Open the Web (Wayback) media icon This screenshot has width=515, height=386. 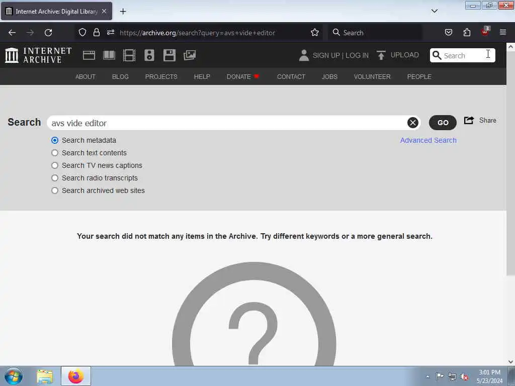click(89, 55)
